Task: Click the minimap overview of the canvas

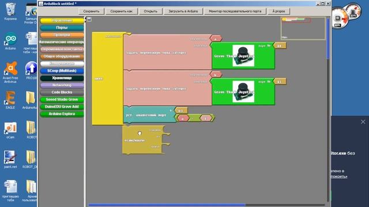Action: [x=303, y=28]
